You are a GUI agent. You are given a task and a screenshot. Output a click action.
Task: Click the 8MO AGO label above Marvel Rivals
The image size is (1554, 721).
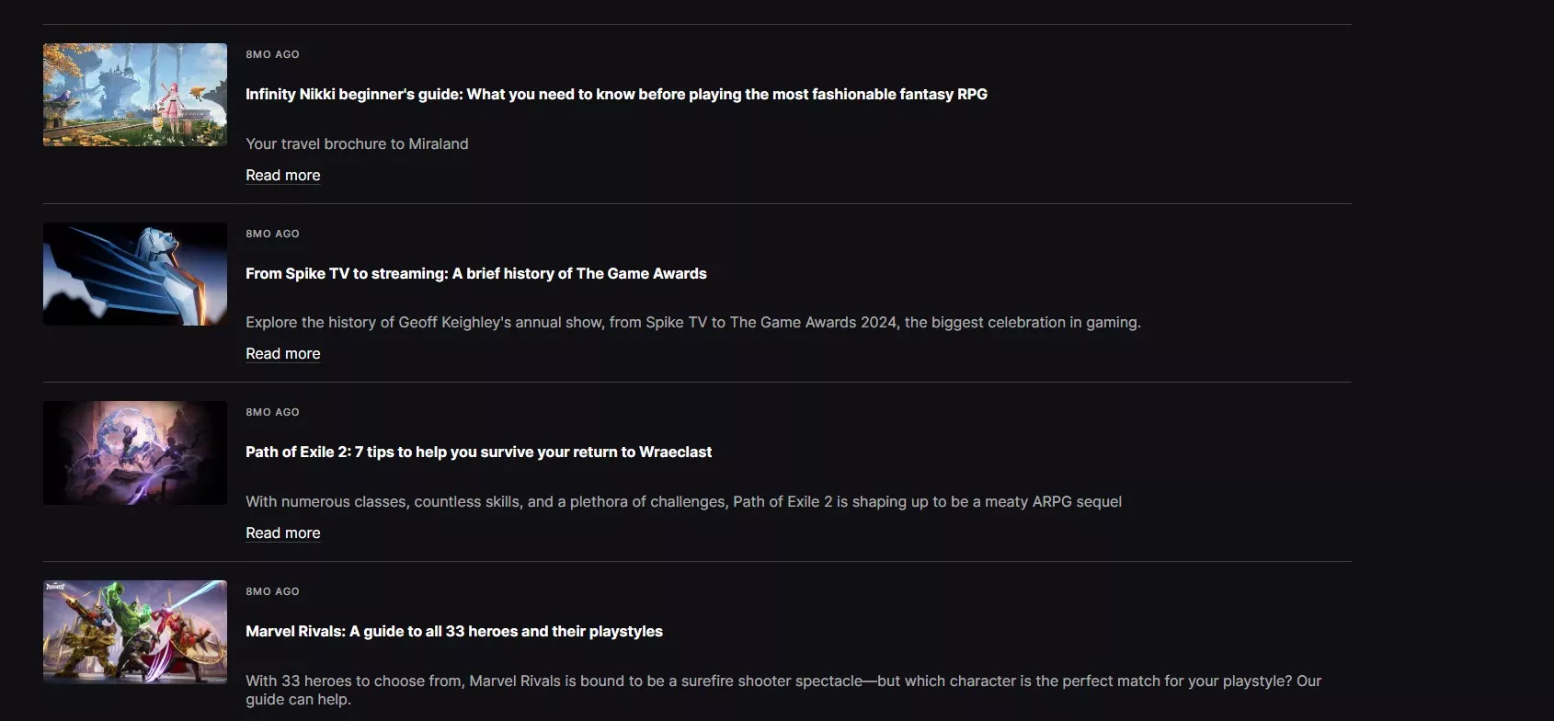272,591
